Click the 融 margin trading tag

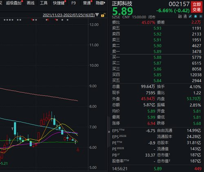(180, 17)
